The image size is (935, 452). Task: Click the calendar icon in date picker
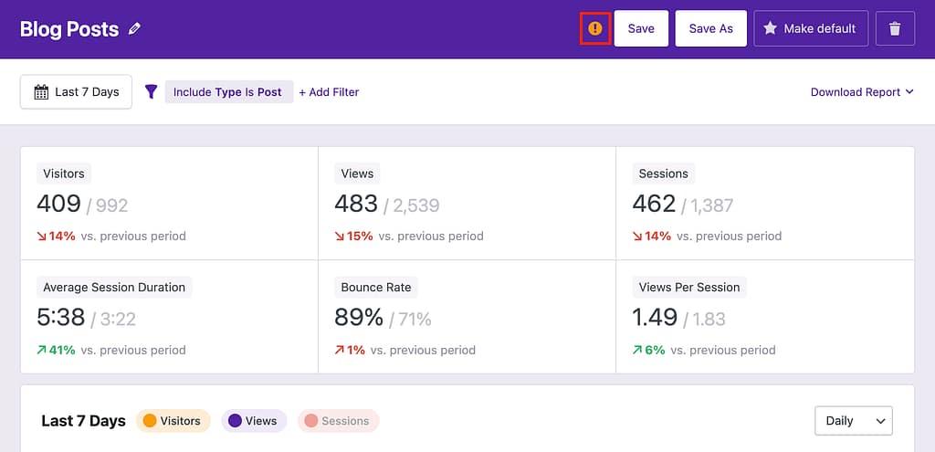click(41, 91)
